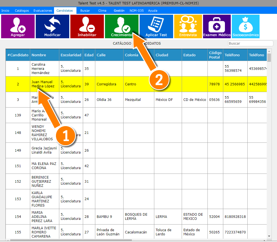Open the Buscar menu
277x242 pixels.
(x=85, y=11)
